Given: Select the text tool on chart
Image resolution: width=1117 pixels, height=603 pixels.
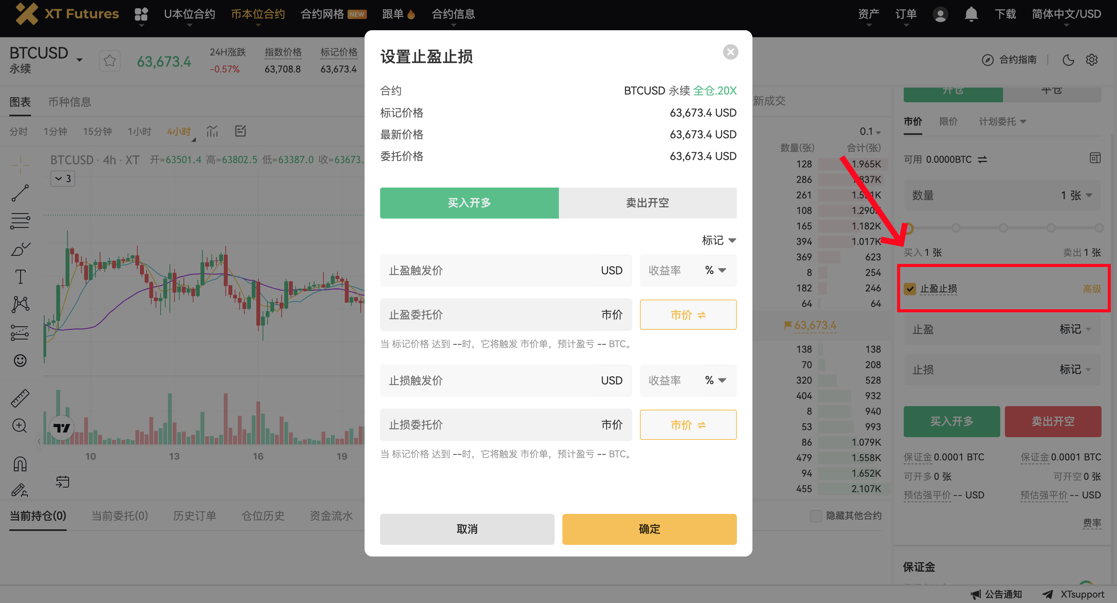Looking at the screenshot, I should pyautogui.click(x=21, y=276).
